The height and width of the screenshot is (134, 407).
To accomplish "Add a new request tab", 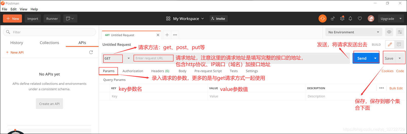I will pos(167,35).
